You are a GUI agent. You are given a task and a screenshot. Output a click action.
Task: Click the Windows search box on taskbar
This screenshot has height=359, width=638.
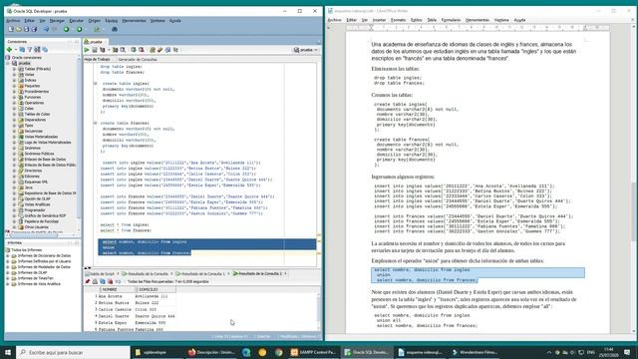point(73,352)
